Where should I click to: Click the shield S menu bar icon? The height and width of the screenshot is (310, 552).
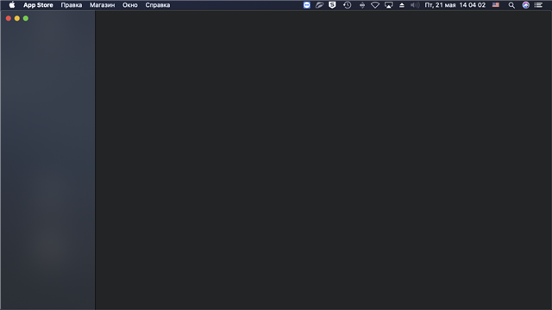tap(332, 5)
